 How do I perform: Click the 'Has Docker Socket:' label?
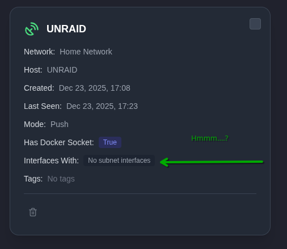click(x=59, y=142)
